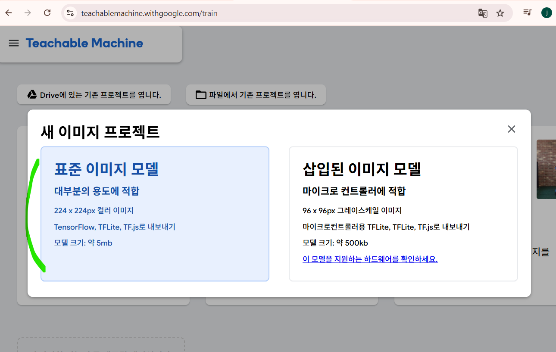Open the hamburger menu beside Teachable Machine

(14, 43)
